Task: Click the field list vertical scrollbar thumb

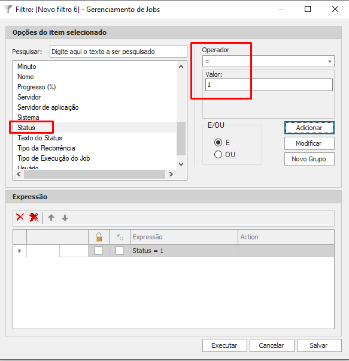Action: (181, 139)
